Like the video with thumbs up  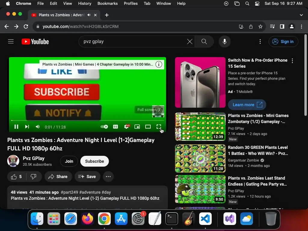(x=17, y=177)
